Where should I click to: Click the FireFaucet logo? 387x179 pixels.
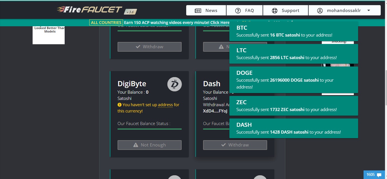click(90, 9)
